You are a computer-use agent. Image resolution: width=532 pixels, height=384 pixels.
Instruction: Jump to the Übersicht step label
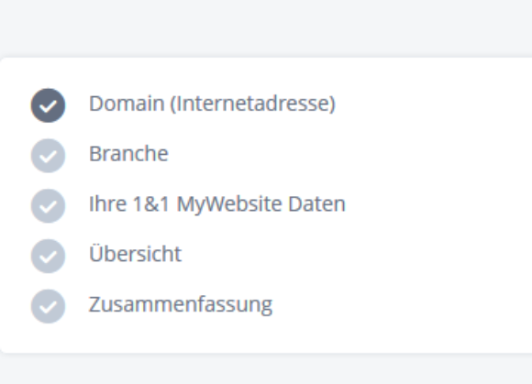tap(135, 253)
